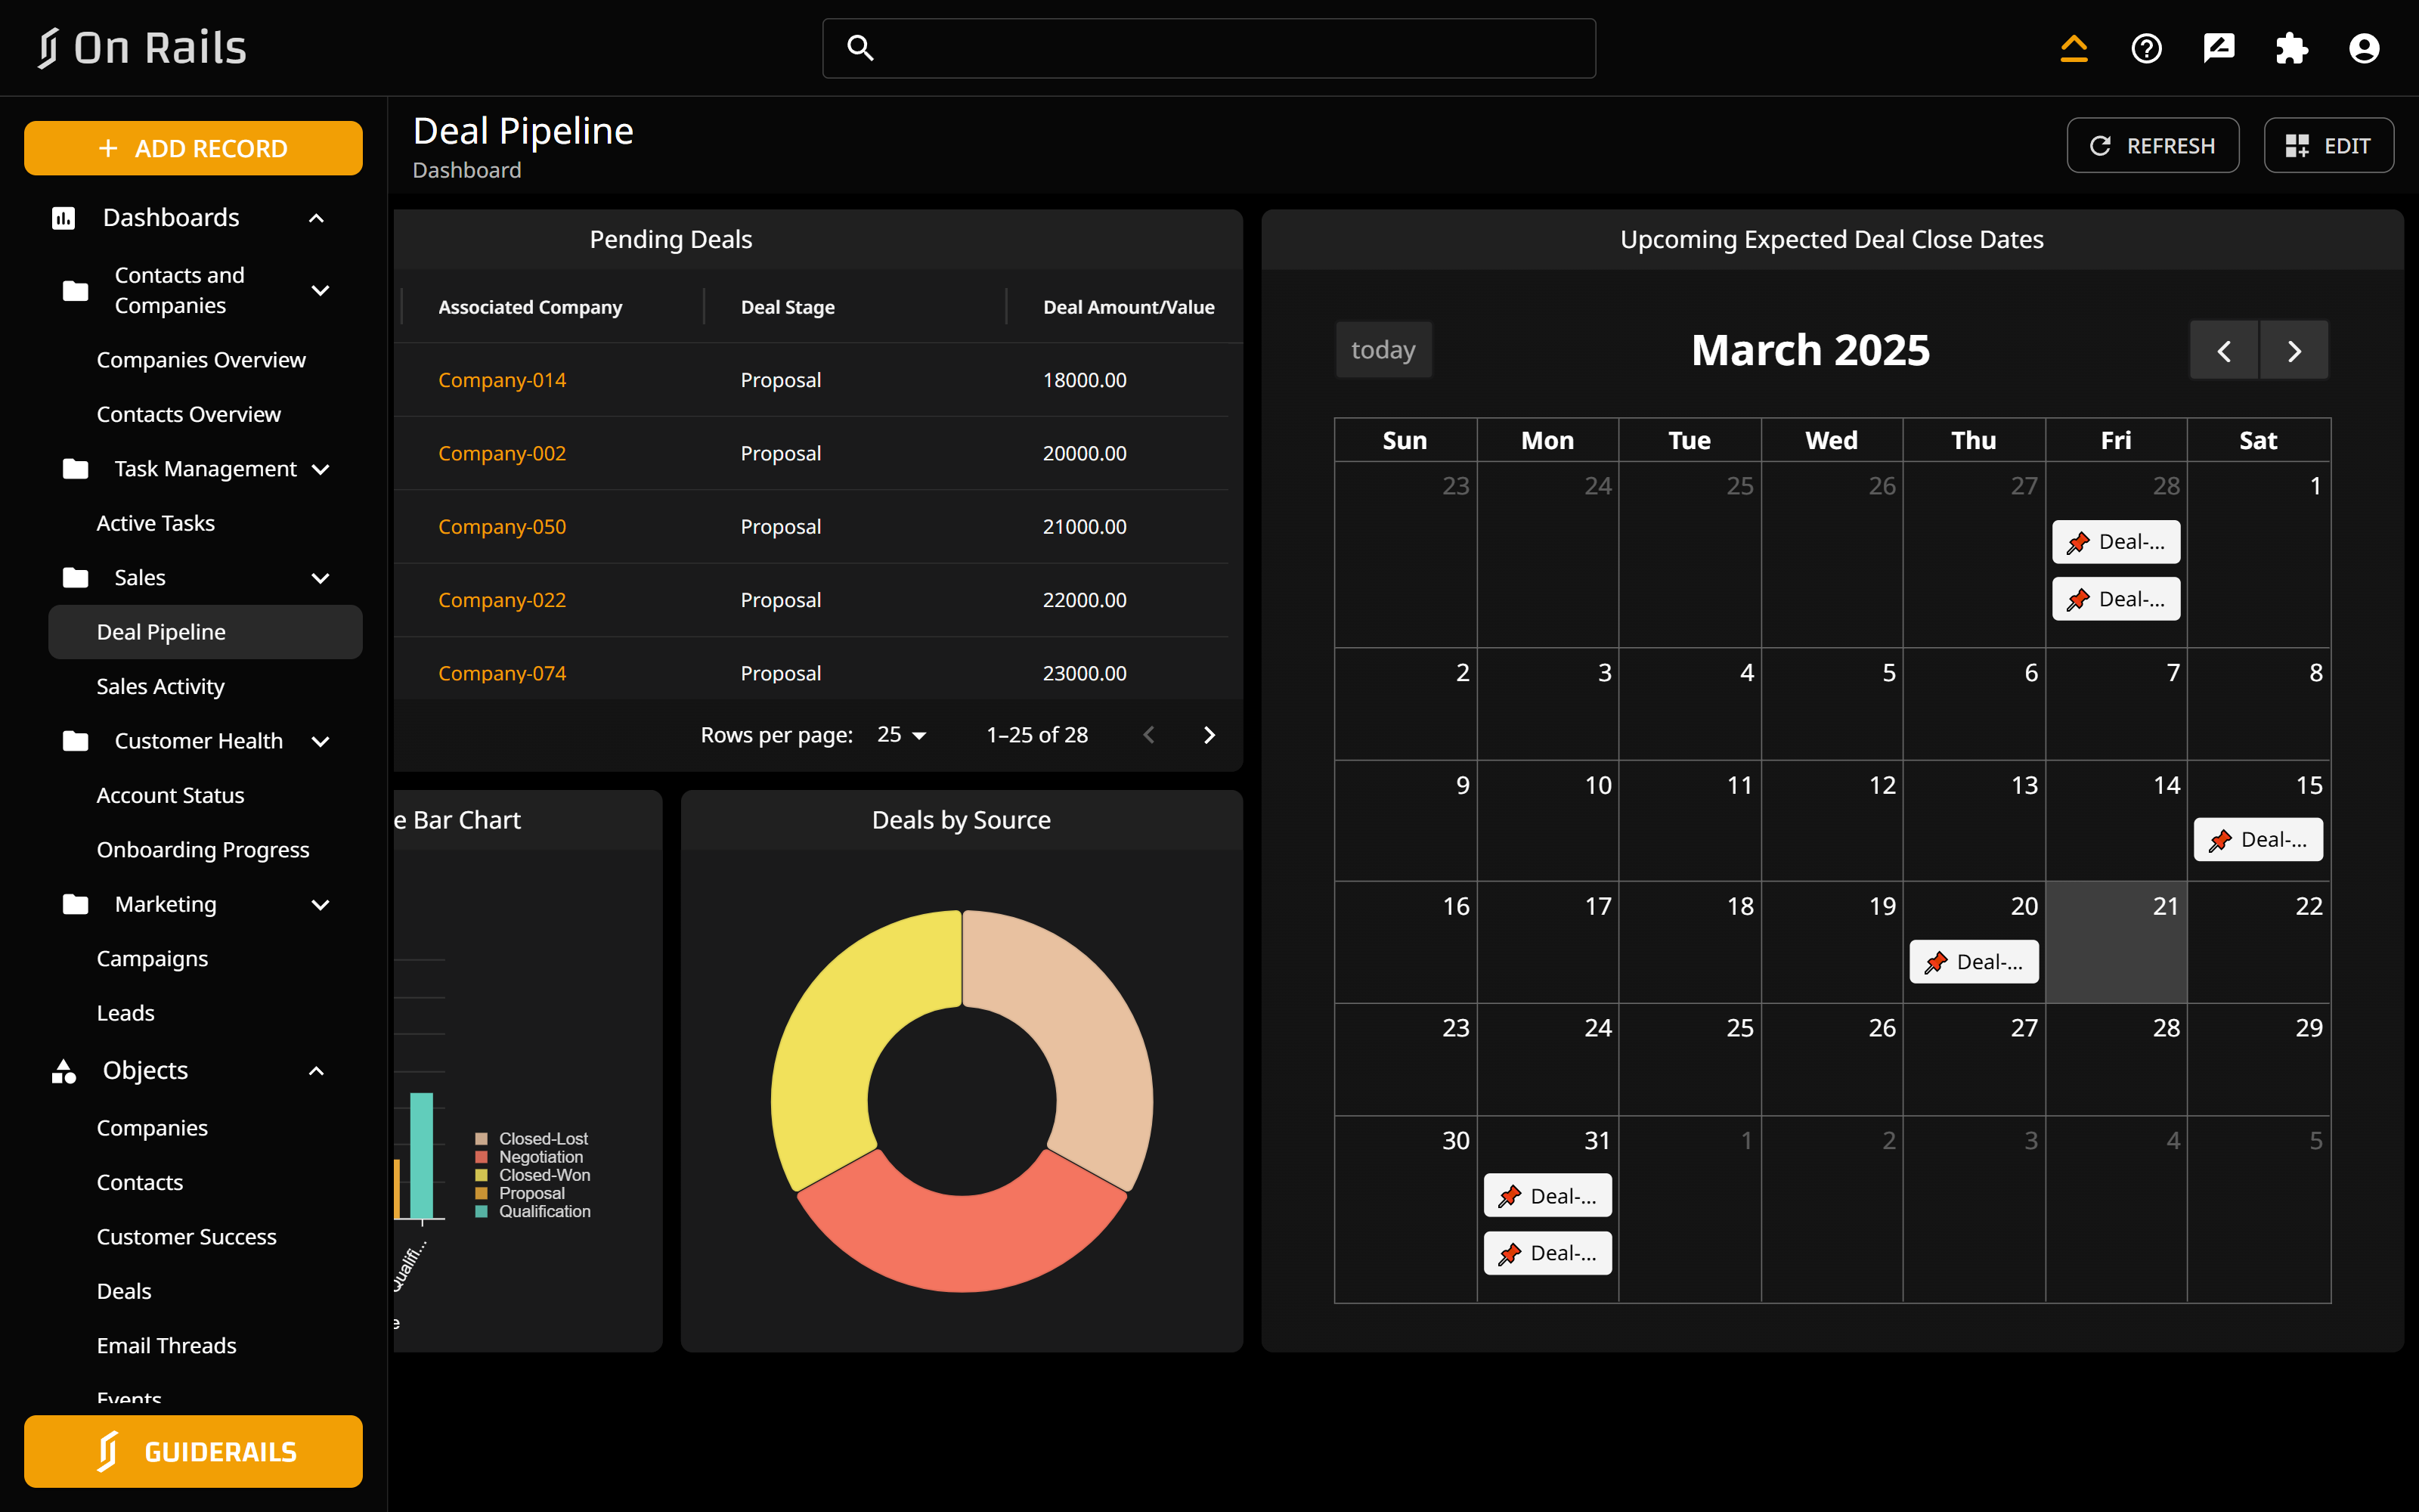This screenshot has height=1512, width=2419.
Task: Click the pinned Deal chip on March 20
Action: pos(1973,961)
